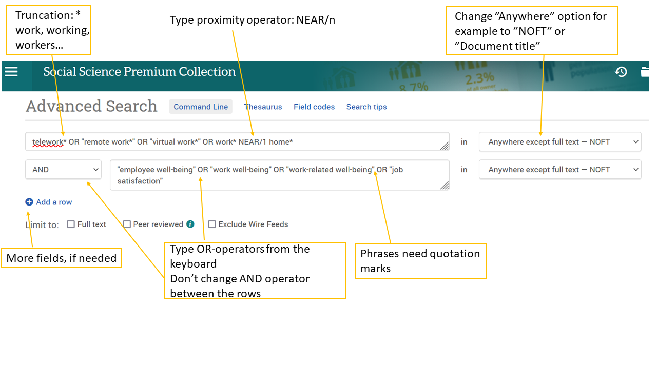Click Social Science Premium Collection title
Screen dimensions: 657x369
[140, 72]
